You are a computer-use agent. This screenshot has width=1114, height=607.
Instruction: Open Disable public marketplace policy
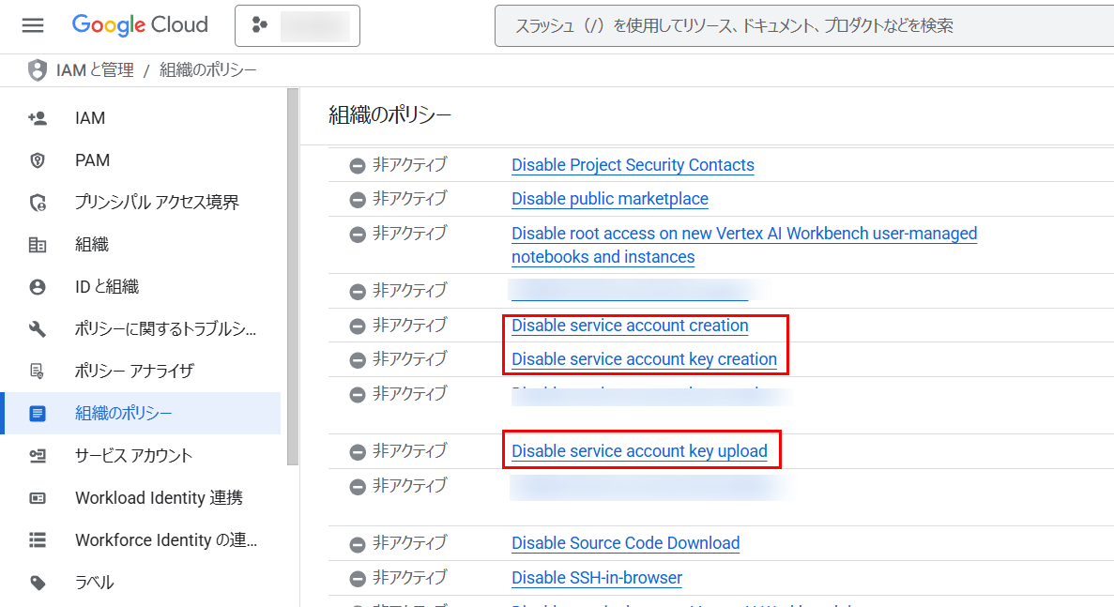point(610,199)
